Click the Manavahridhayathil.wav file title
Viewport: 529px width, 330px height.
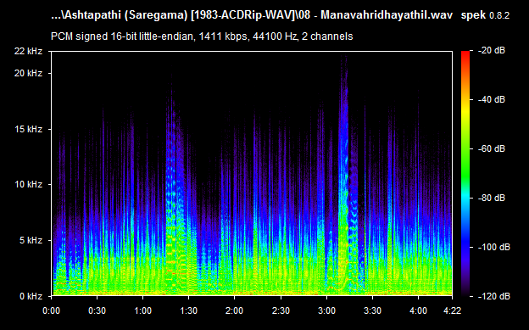(x=387, y=15)
